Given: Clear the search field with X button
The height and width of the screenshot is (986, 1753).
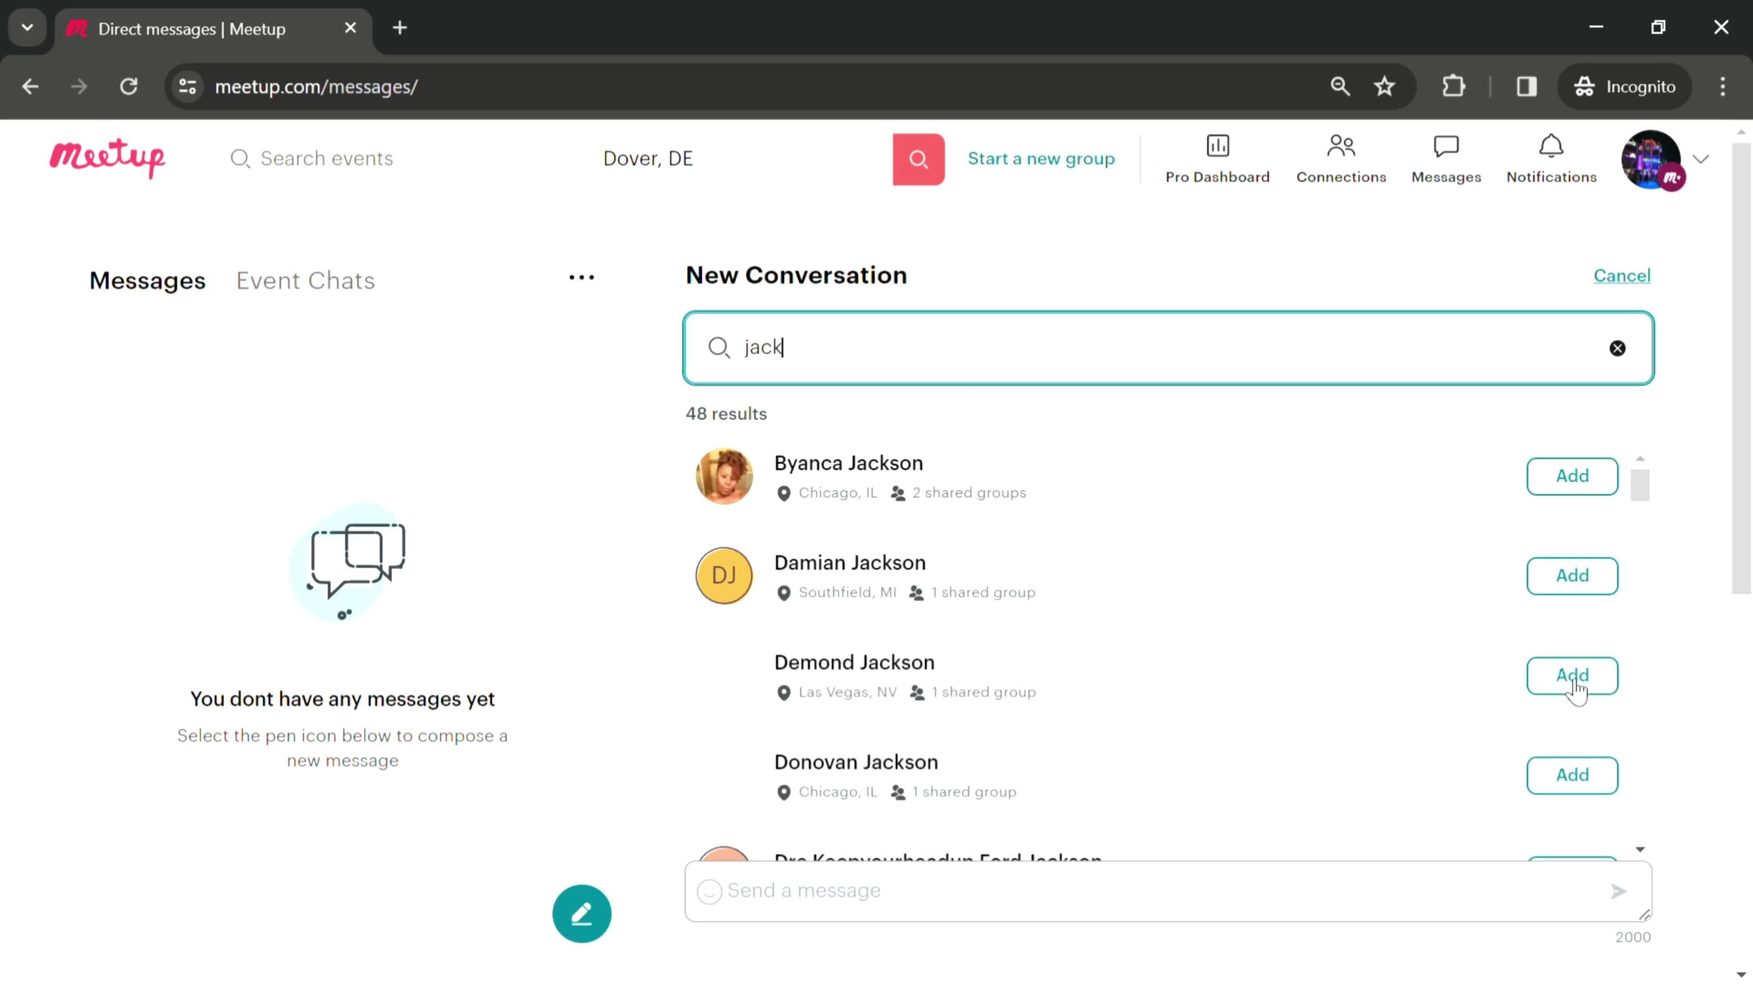Looking at the screenshot, I should pos(1618,347).
